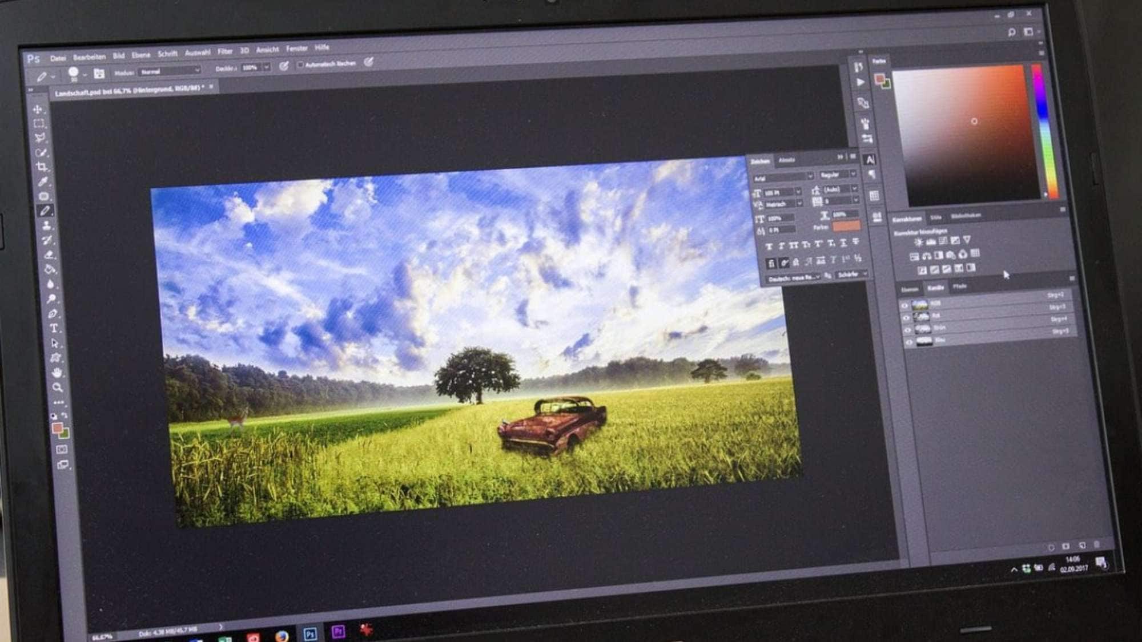Pick the Eyedropper tool
Screen dimensions: 1142x642
click(x=43, y=181)
